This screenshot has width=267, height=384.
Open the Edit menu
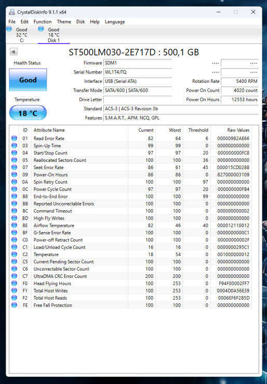24,21
